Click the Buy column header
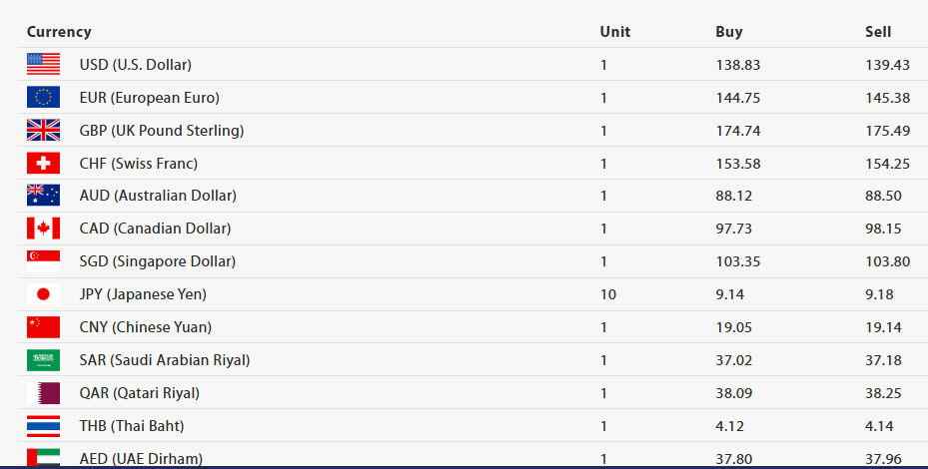The height and width of the screenshot is (469, 928). (729, 32)
